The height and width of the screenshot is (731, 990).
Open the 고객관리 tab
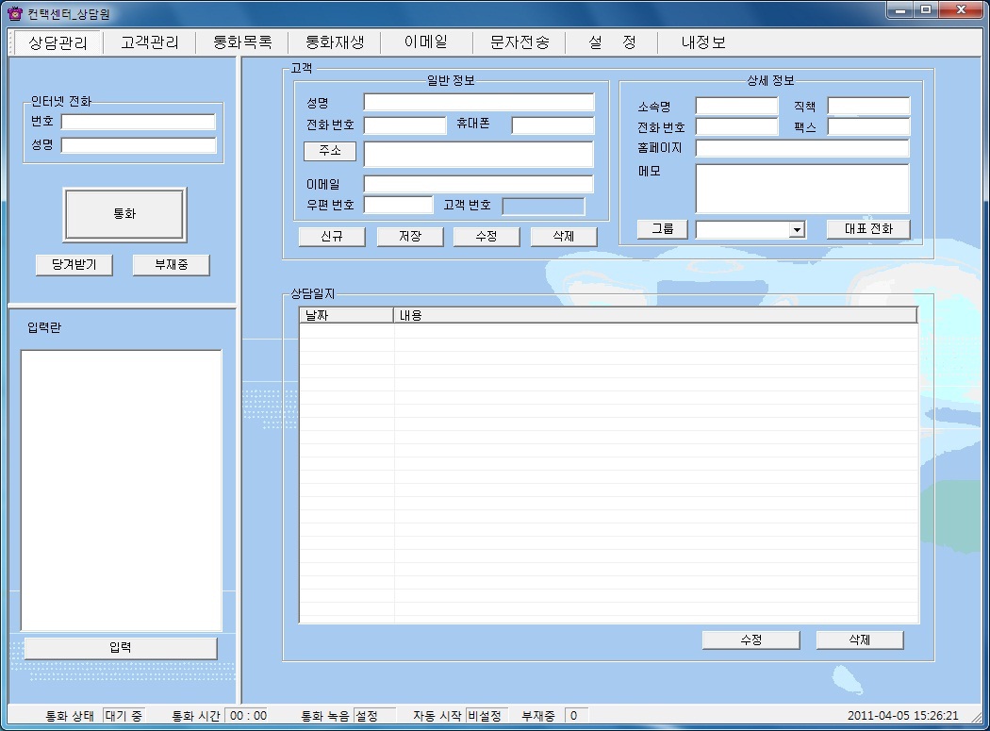150,42
